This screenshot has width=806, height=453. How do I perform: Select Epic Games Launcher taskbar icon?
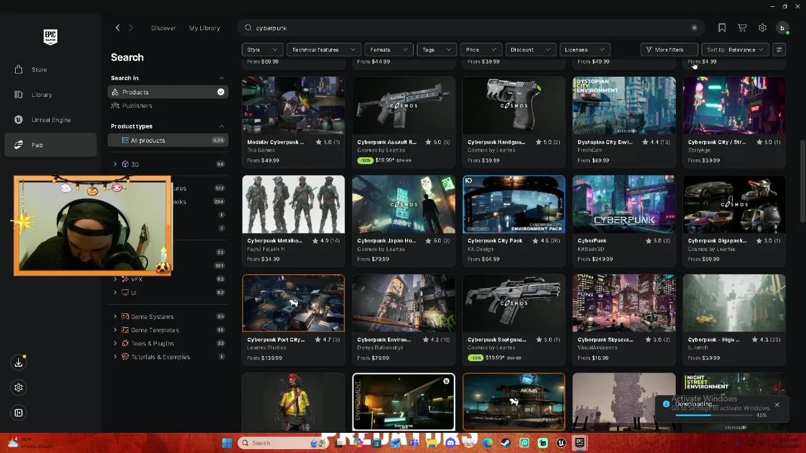pyautogui.click(x=579, y=443)
